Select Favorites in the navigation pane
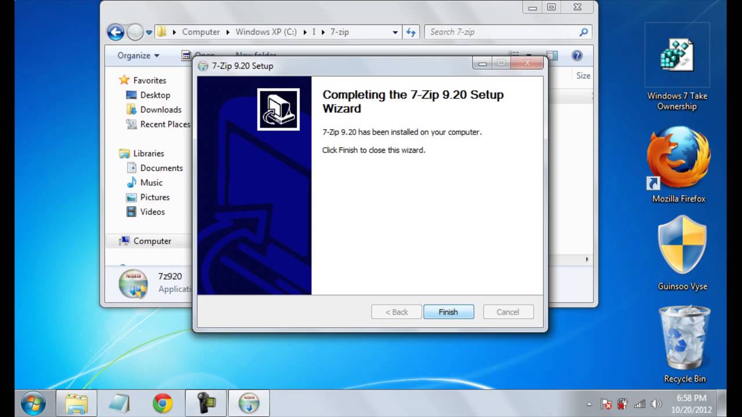The image size is (742, 417). pos(150,81)
